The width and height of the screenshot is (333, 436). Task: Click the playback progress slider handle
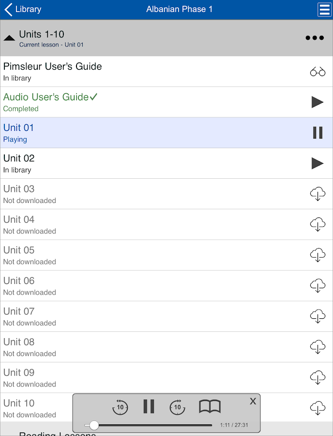[x=94, y=425]
